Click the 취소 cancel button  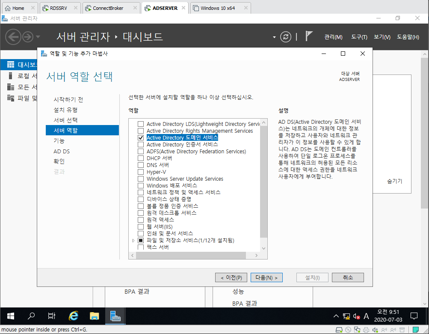coord(348,277)
